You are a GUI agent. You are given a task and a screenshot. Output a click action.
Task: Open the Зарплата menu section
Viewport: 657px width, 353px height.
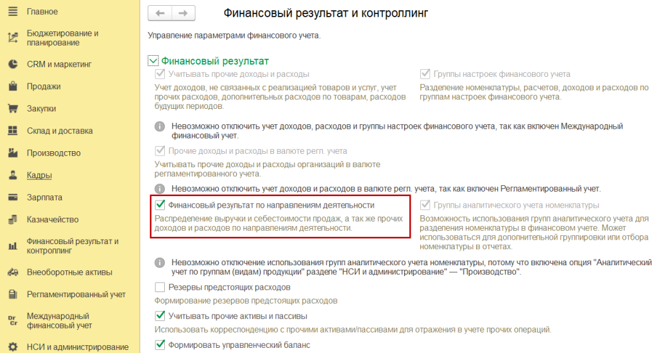pyautogui.click(x=44, y=197)
